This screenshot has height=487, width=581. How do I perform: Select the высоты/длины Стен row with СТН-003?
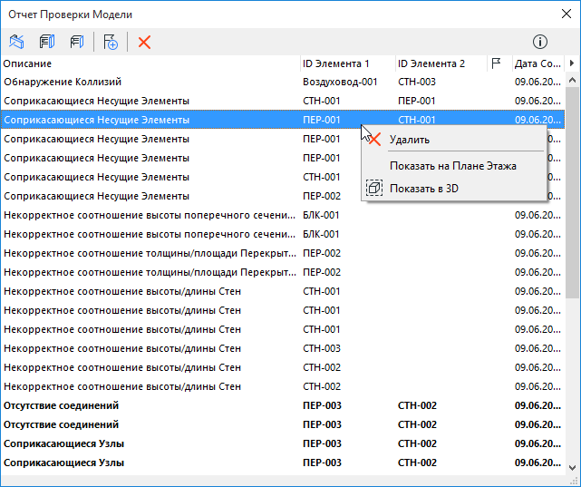pos(283,348)
